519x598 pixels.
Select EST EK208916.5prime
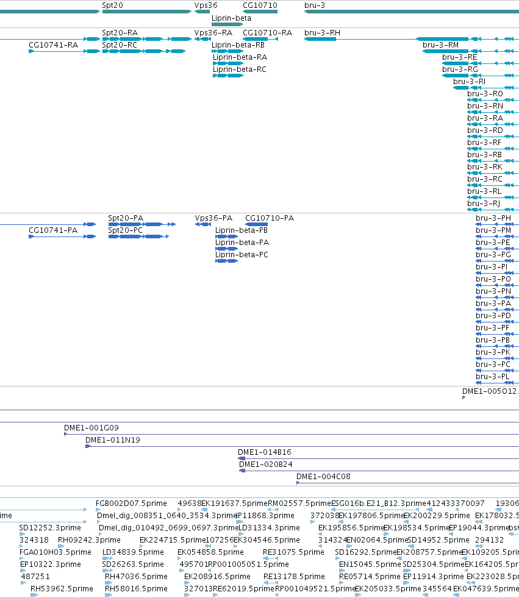tap(187, 583)
